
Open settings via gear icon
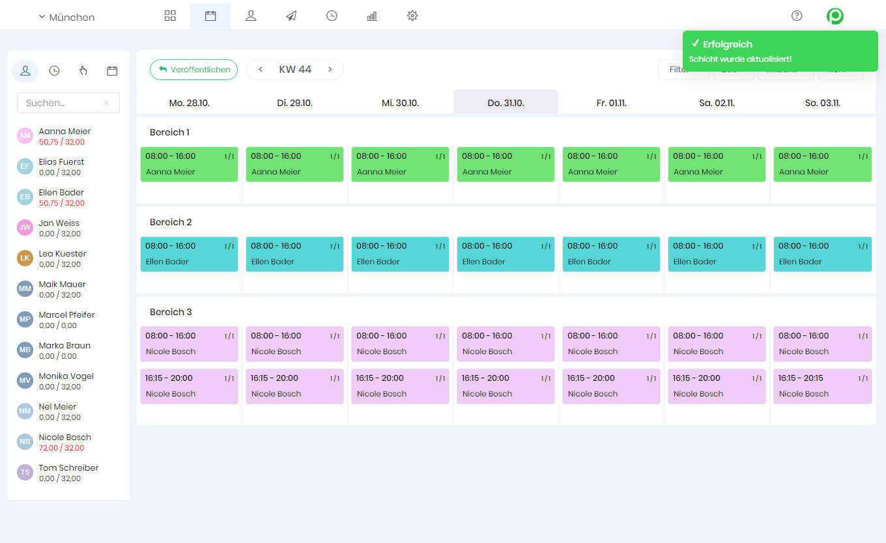412,15
